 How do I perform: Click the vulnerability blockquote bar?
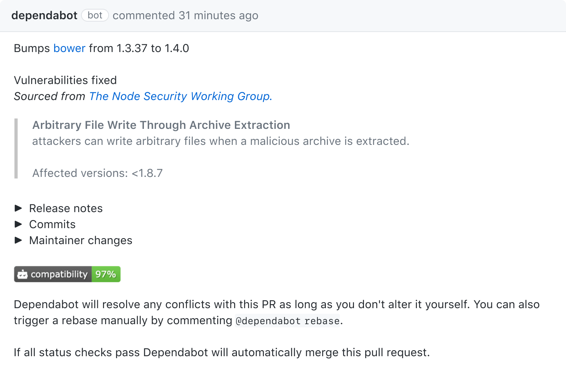click(x=16, y=148)
